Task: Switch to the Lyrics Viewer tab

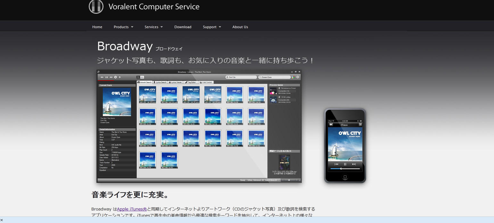Action: [175, 82]
